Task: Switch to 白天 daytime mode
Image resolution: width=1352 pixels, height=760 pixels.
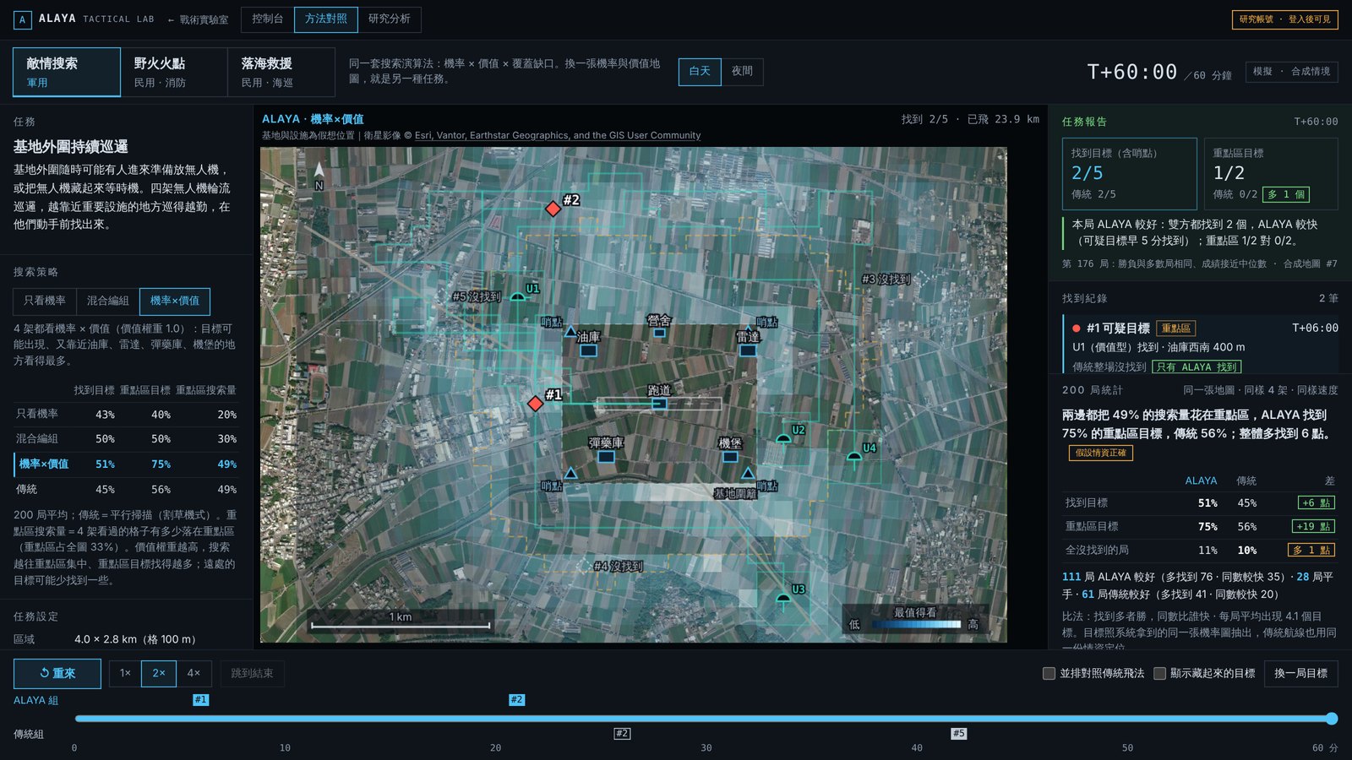Action: pyautogui.click(x=700, y=72)
